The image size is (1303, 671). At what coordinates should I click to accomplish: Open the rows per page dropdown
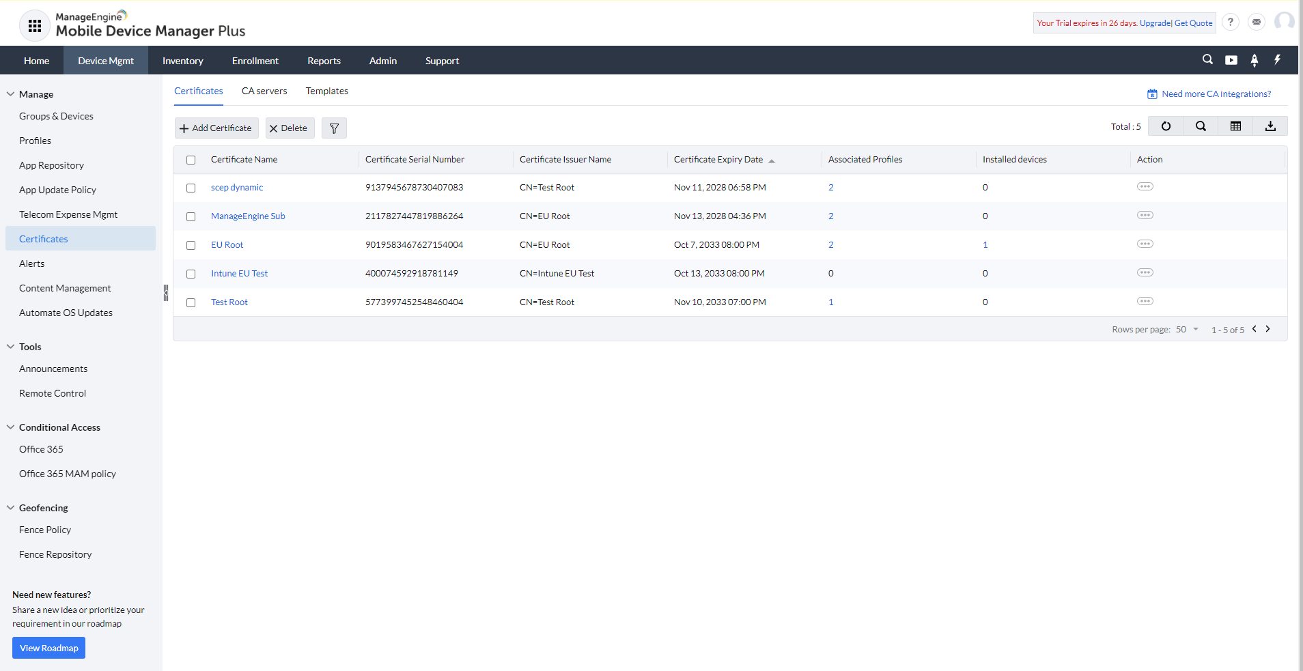pos(1188,329)
